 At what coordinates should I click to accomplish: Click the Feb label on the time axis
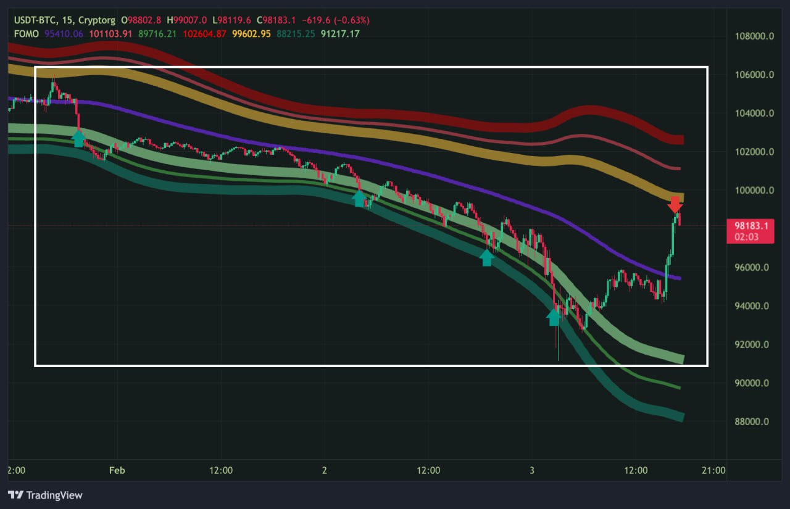tap(117, 470)
